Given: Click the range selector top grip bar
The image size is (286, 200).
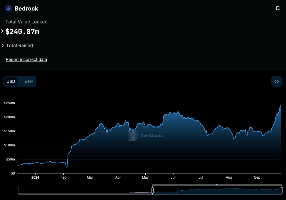Looking at the screenshot, I should tap(217, 185).
